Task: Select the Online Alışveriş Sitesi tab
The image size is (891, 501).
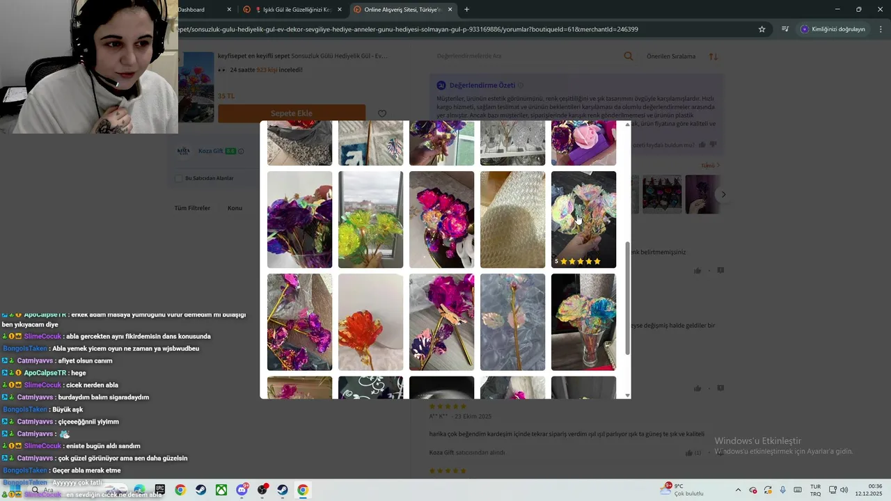Action: coord(402,10)
